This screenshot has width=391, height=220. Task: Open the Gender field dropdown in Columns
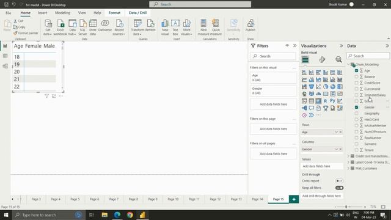pyautogui.click(x=336, y=149)
